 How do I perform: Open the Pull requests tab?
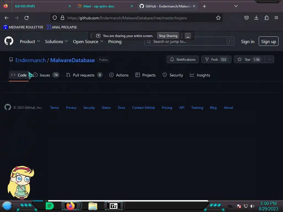click(x=84, y=75)
